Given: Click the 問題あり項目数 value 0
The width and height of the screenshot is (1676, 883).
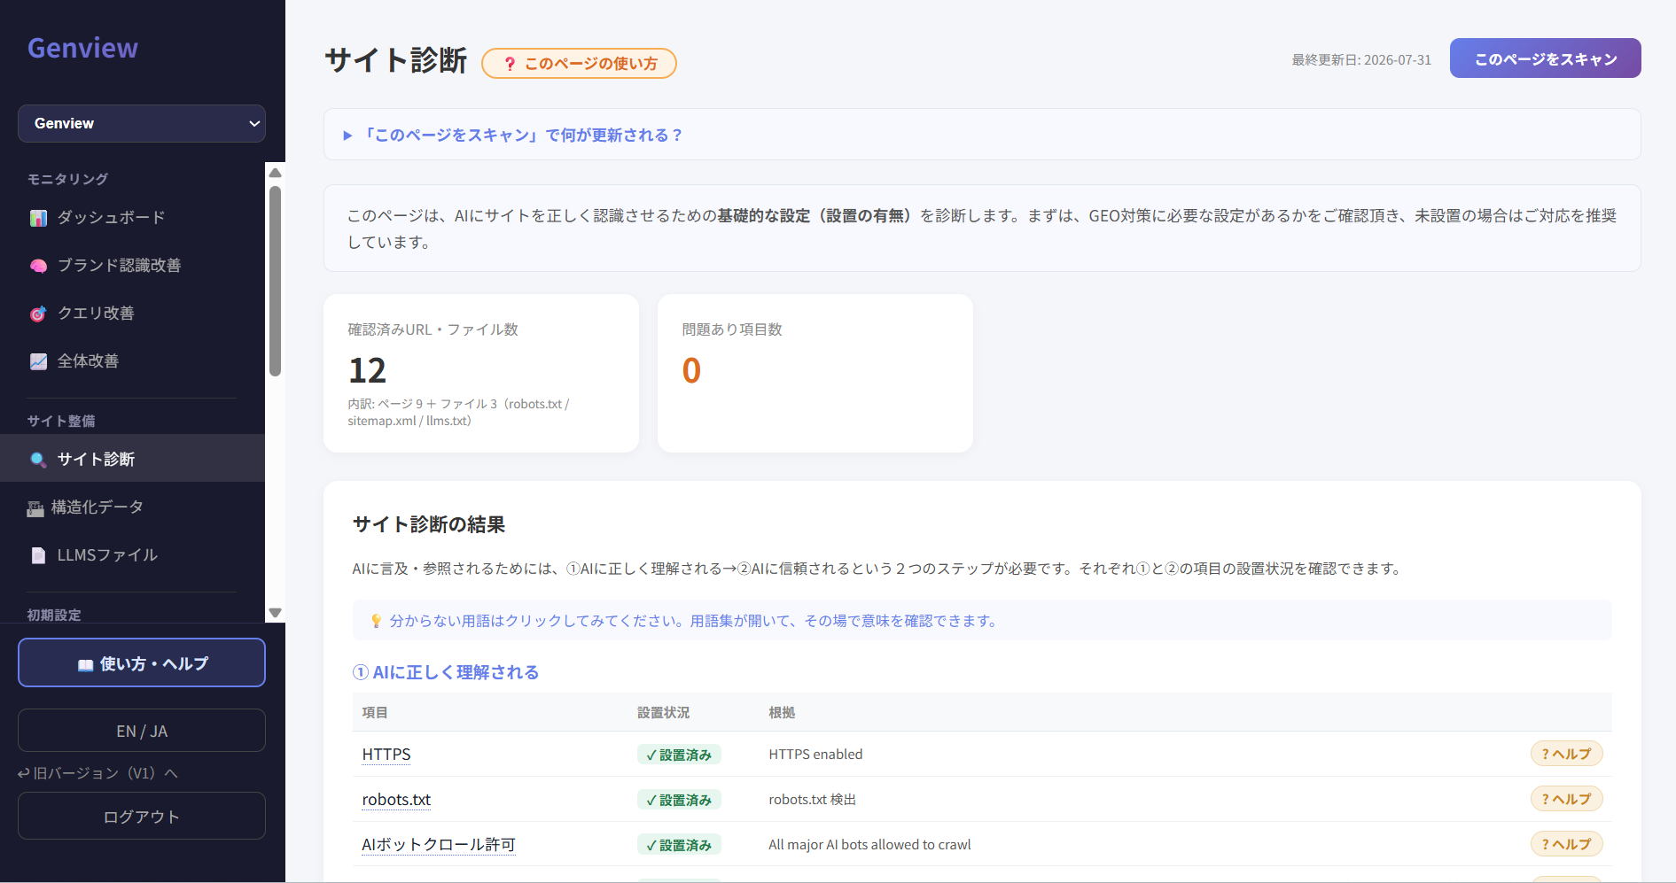Looking at the screenshot, I should pos(691,370).
